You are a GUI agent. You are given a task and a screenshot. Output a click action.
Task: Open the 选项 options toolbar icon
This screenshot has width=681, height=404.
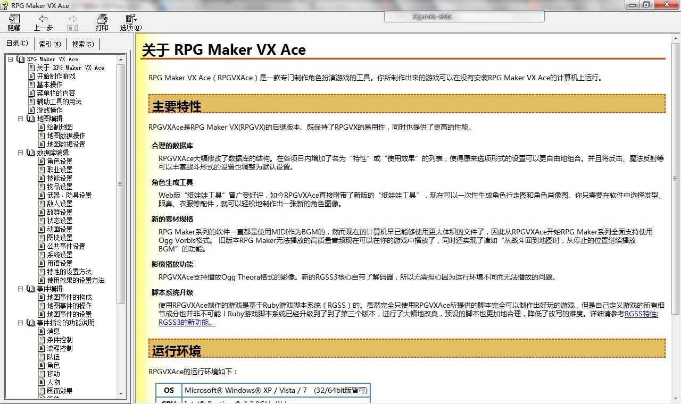pyautogui.click(x=130, y=19)
